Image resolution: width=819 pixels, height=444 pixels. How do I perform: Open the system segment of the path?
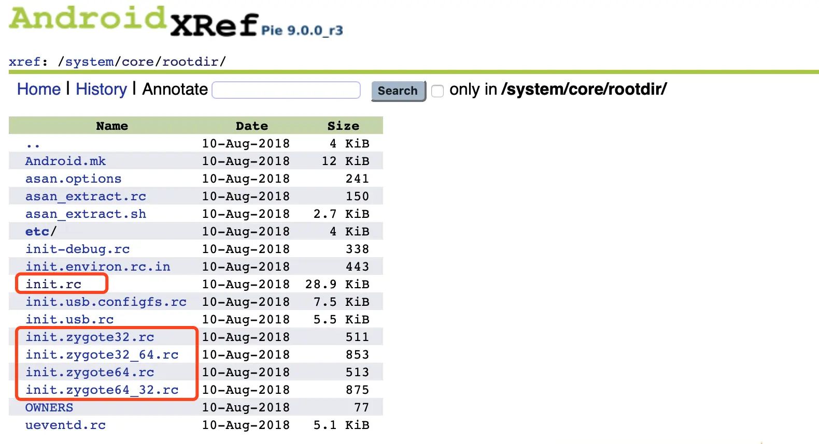point(89,62)
